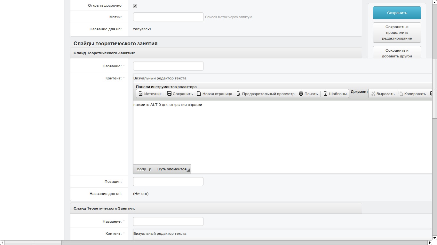The height and width of the screenshot is (245, 437).
Task: Click the '(Ничего)' url value text
Action: pos(141,194)
